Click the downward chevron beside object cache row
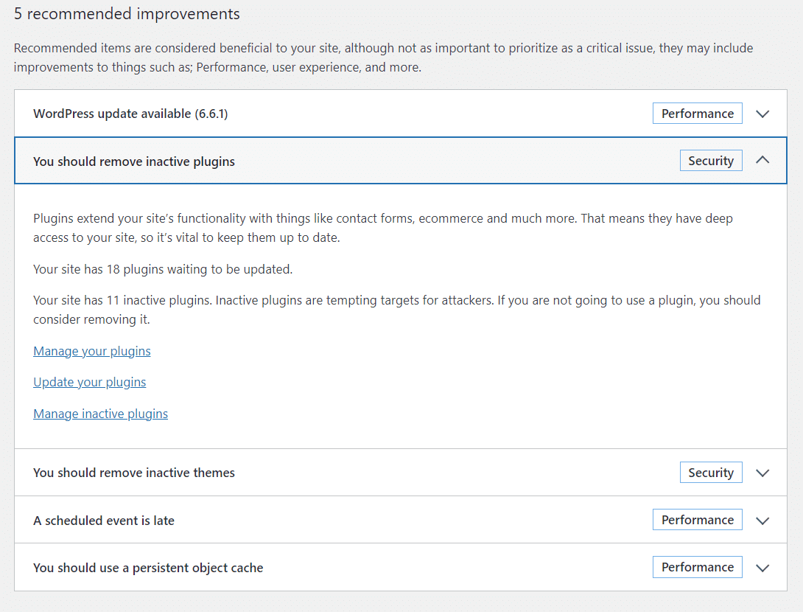The image size is (803, 612). tap(762, 567)
